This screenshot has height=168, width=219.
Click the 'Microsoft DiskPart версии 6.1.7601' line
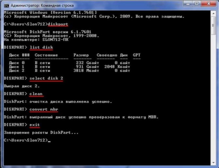[x=47, y=32]
